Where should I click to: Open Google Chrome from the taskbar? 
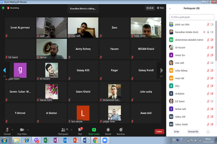point(95,140)
